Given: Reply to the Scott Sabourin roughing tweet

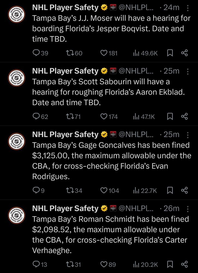Looking at the screenshot, I should [x=36, y=117].
